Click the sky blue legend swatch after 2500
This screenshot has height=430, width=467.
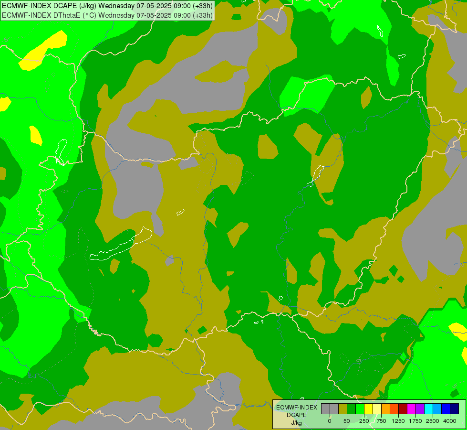[x=437, y=409]
